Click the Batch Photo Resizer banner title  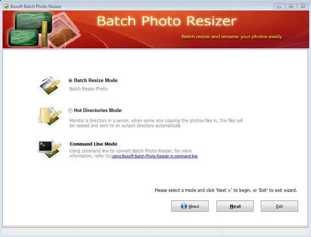pyautogui.click(x=167, y=21)
